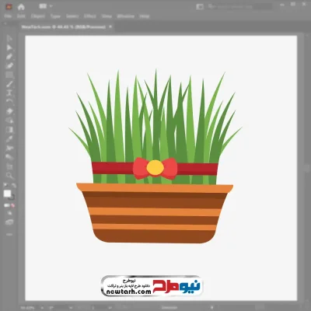This screenshot has height=311, width=311.
Task: Close the NewTarh.com document tab
Action: [110, 26]
